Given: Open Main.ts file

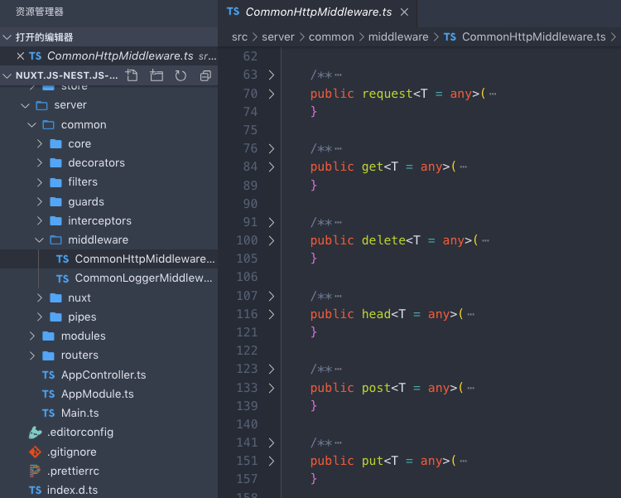Looking at the screenshot, I should point(109,413).
